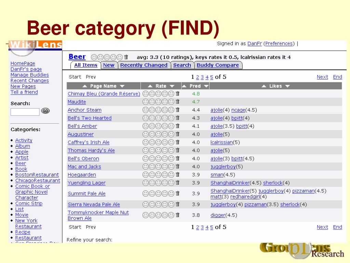The height and width of the screenshot is (263, 350).
Task: Switch to the All Items tab
Action: [86, 65]
